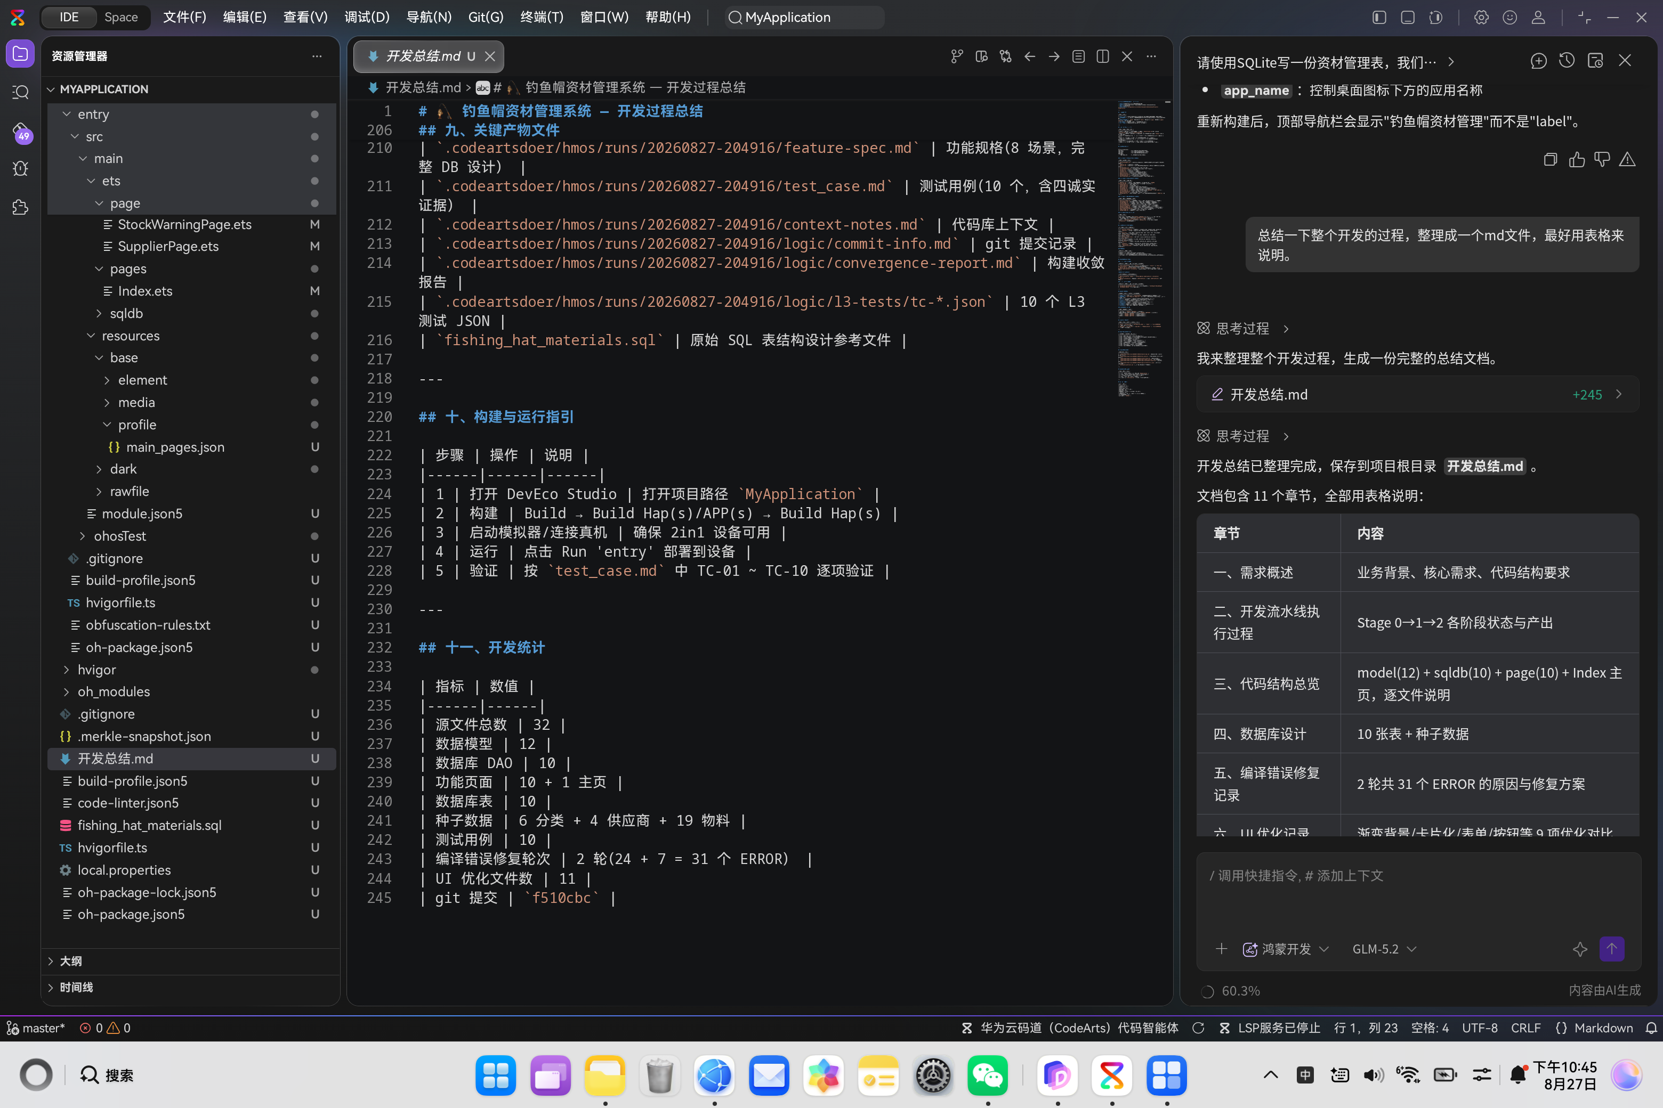Navigate back with left arrow in editor
Viewport: 1663px width, 1108px height.
1029,56
